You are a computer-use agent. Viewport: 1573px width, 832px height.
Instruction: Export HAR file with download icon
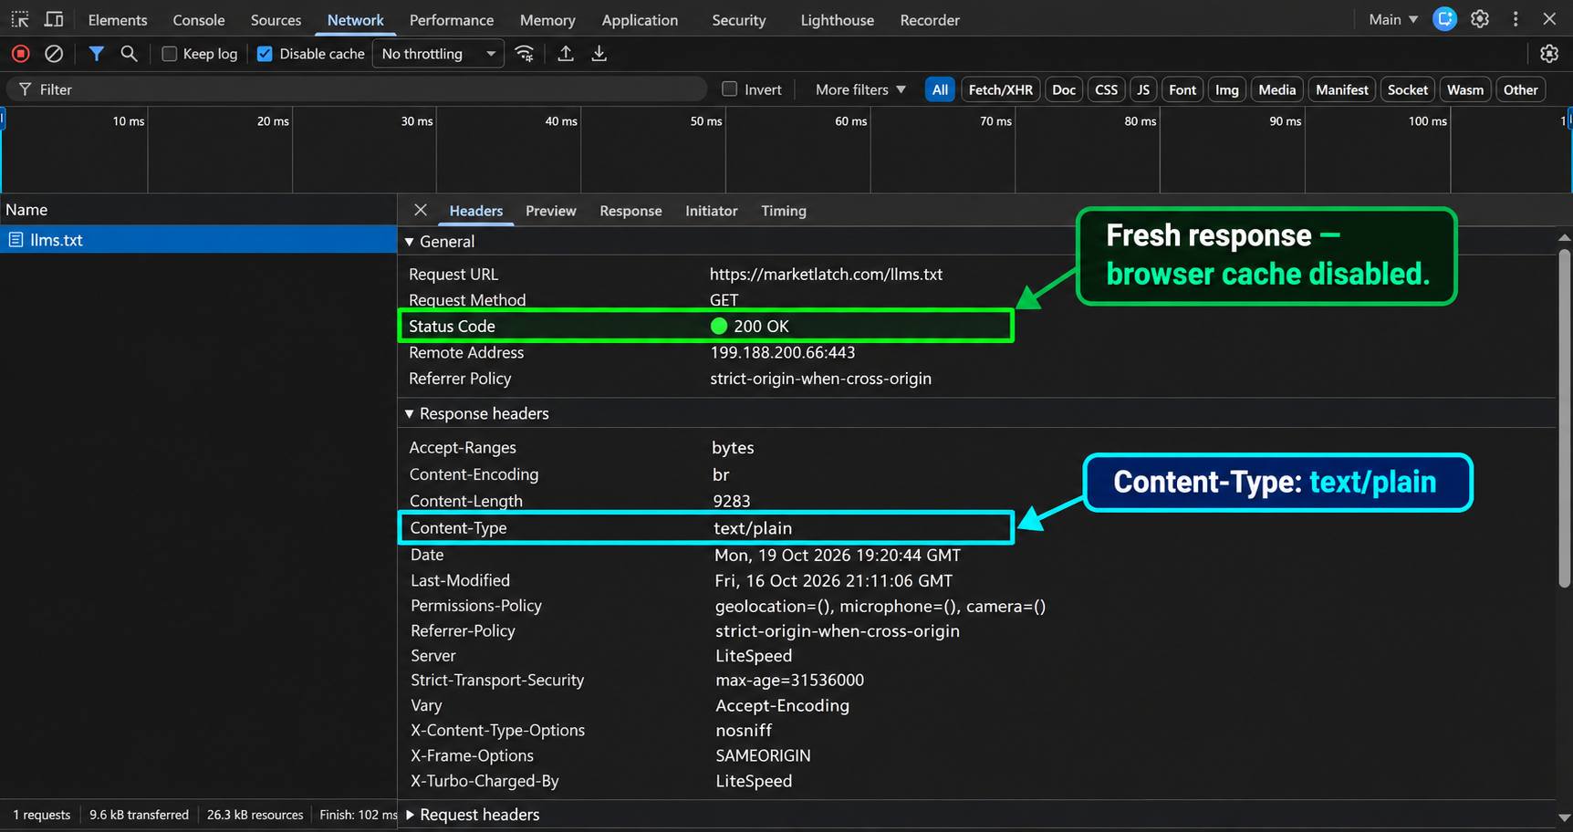click(599, 54)
